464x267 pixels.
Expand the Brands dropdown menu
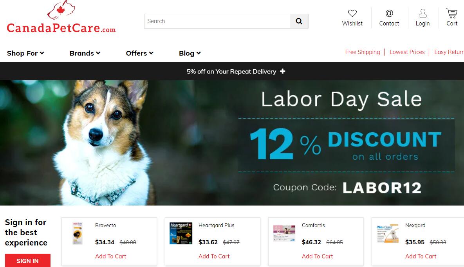(x=85, y=53)
